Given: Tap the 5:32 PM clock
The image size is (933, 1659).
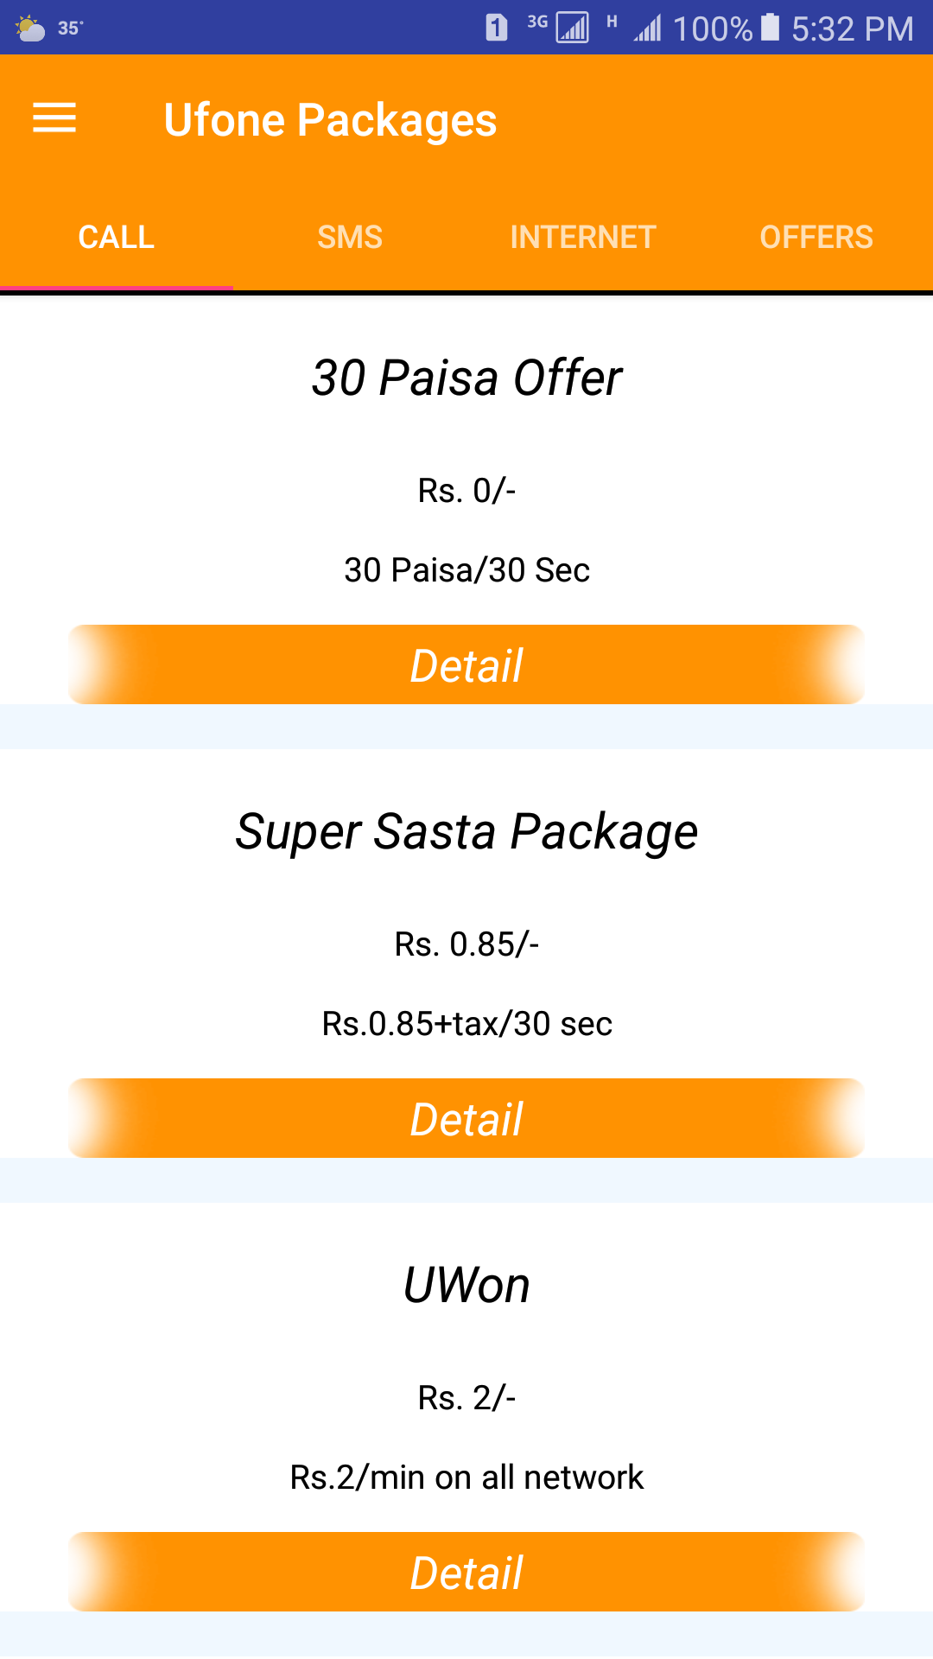Looking at the screenshot, I should coord(852,29).
